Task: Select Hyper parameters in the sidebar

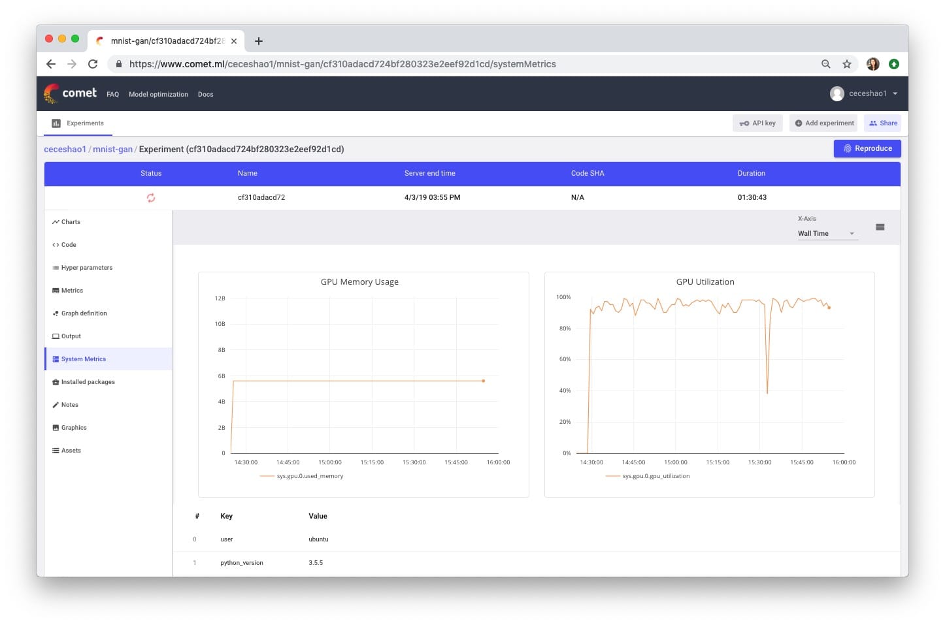Action: click(86, 268)
